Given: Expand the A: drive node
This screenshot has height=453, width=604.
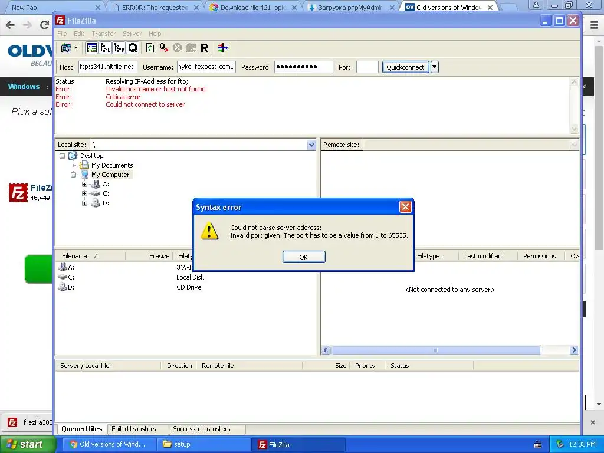Looking at the screenshot, I should [x=85, y=184].
